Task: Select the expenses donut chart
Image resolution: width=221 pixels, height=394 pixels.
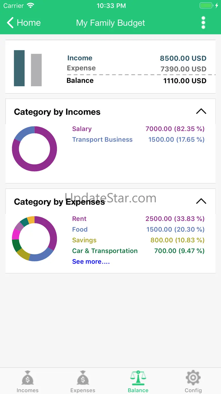Action: click(x=35, y=239)
